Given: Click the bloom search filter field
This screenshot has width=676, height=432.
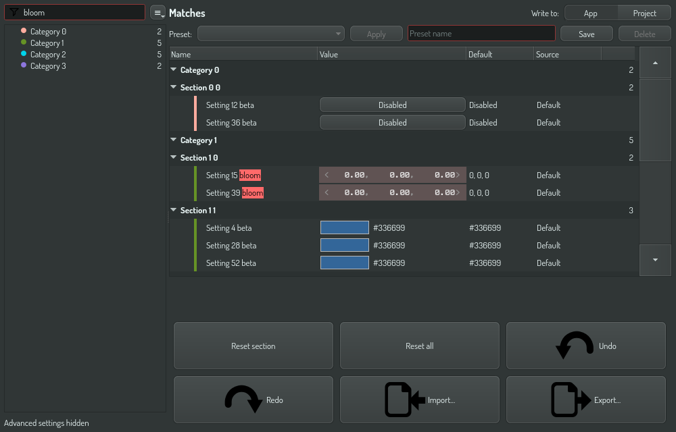Looking at the screenshot, I should tap(74, 12).
